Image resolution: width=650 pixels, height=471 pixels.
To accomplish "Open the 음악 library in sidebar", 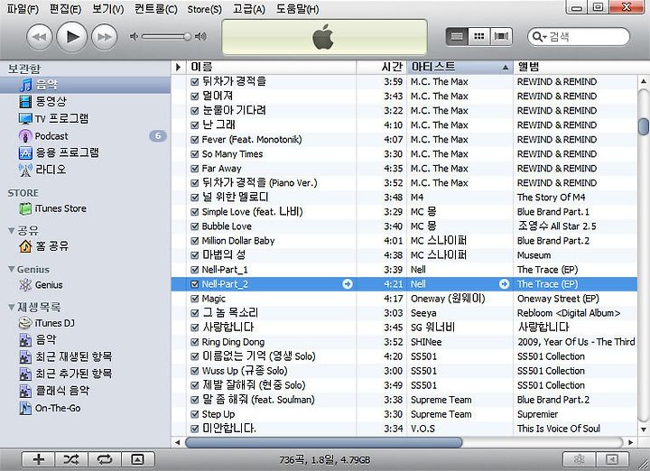I will click(x=85, y=85).
